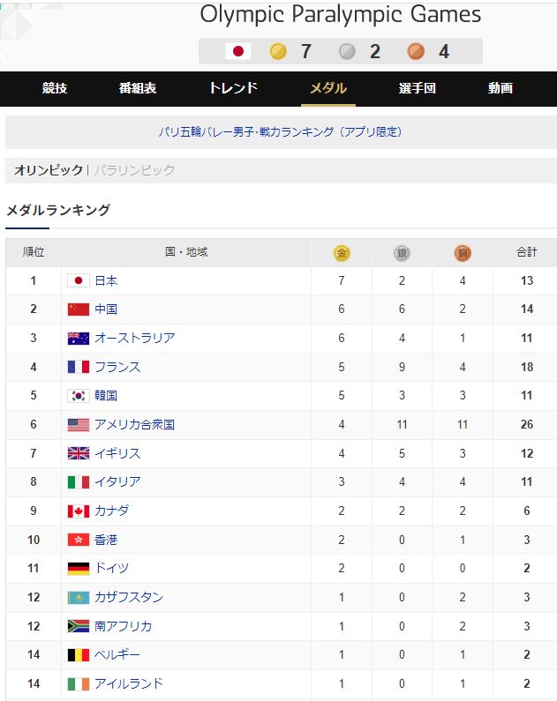Click the gold medal column header icon
Viewport: 557px width, 701px height.
(342, 253)
